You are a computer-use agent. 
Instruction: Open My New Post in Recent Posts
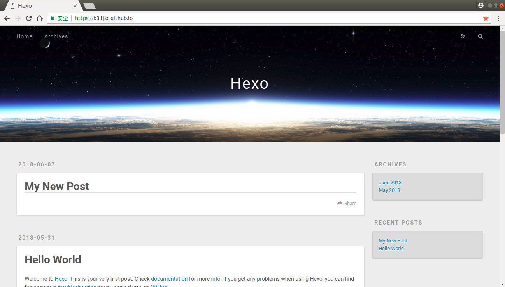pyautogui.click(x=393, y=241)
